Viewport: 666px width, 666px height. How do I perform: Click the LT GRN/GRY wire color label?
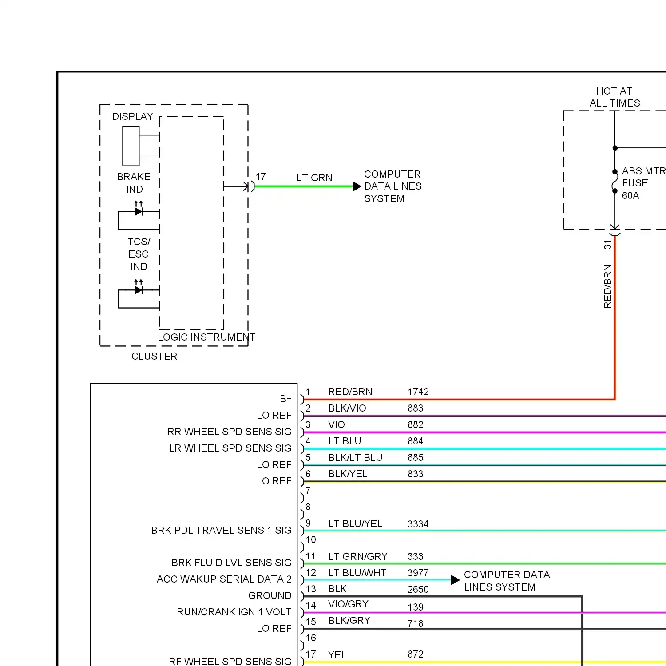coord(357,556)
